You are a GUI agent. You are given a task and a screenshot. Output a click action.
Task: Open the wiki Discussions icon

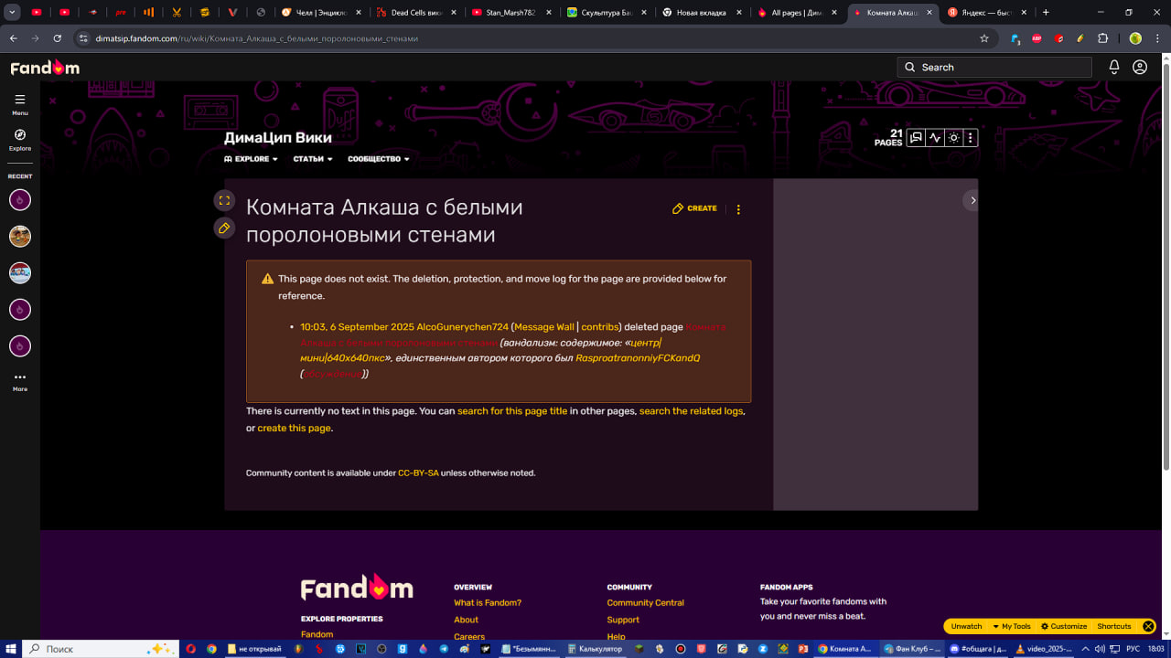pos(916,138)
